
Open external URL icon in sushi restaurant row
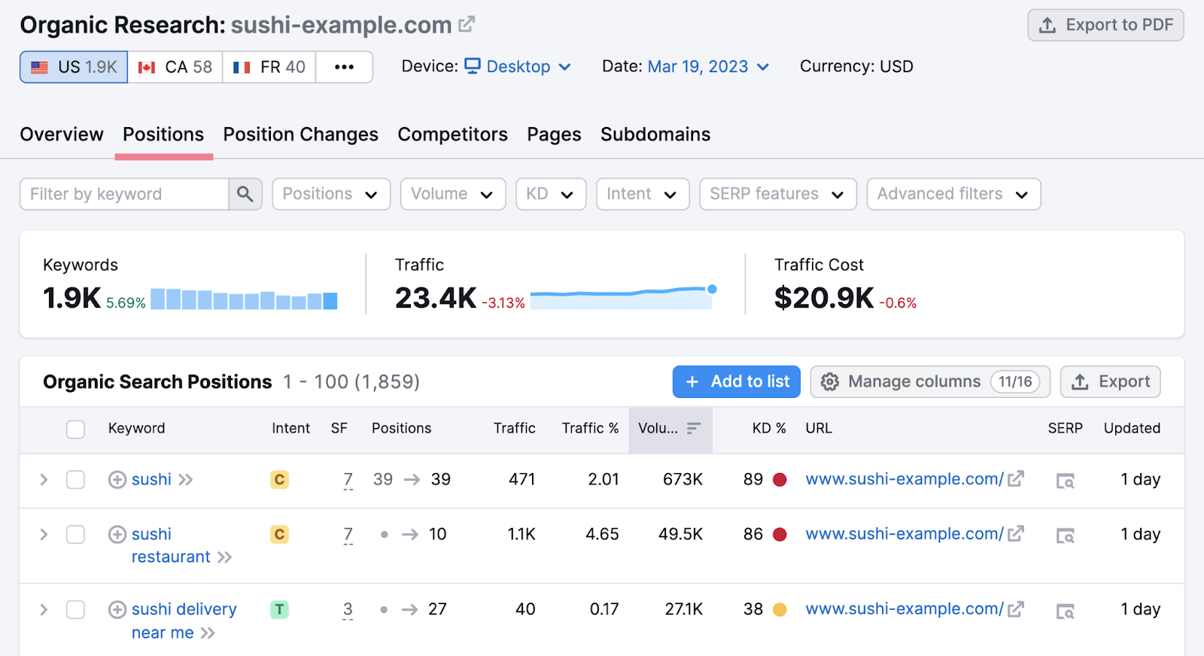(1016, 534)
